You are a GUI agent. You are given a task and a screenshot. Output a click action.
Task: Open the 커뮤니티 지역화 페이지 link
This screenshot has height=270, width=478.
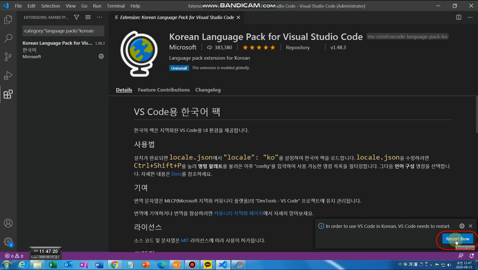pos(238,213)
